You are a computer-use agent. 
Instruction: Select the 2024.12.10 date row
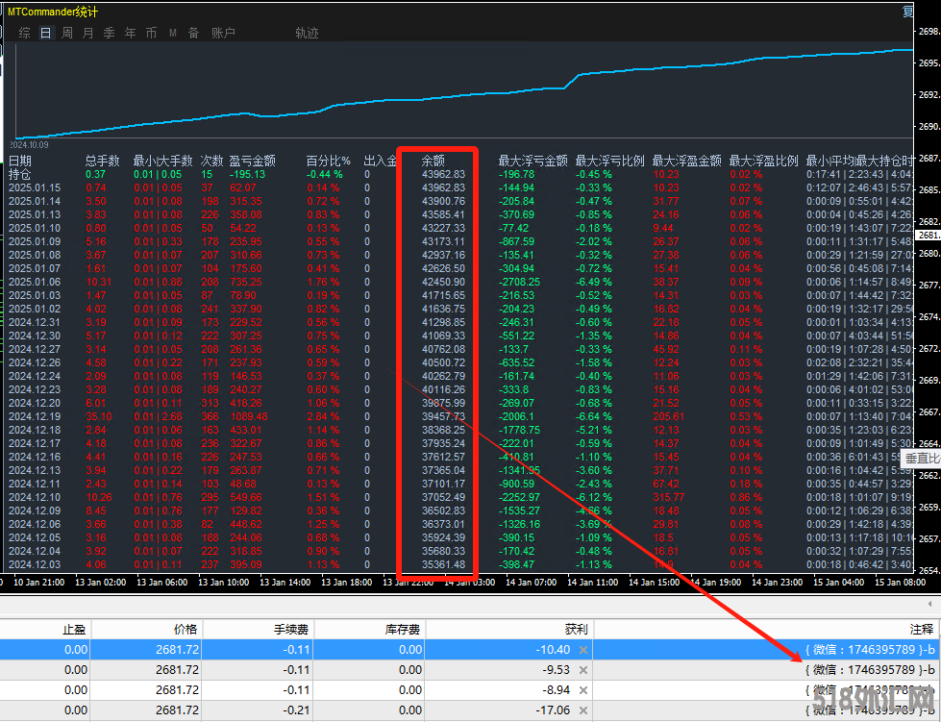35,497
